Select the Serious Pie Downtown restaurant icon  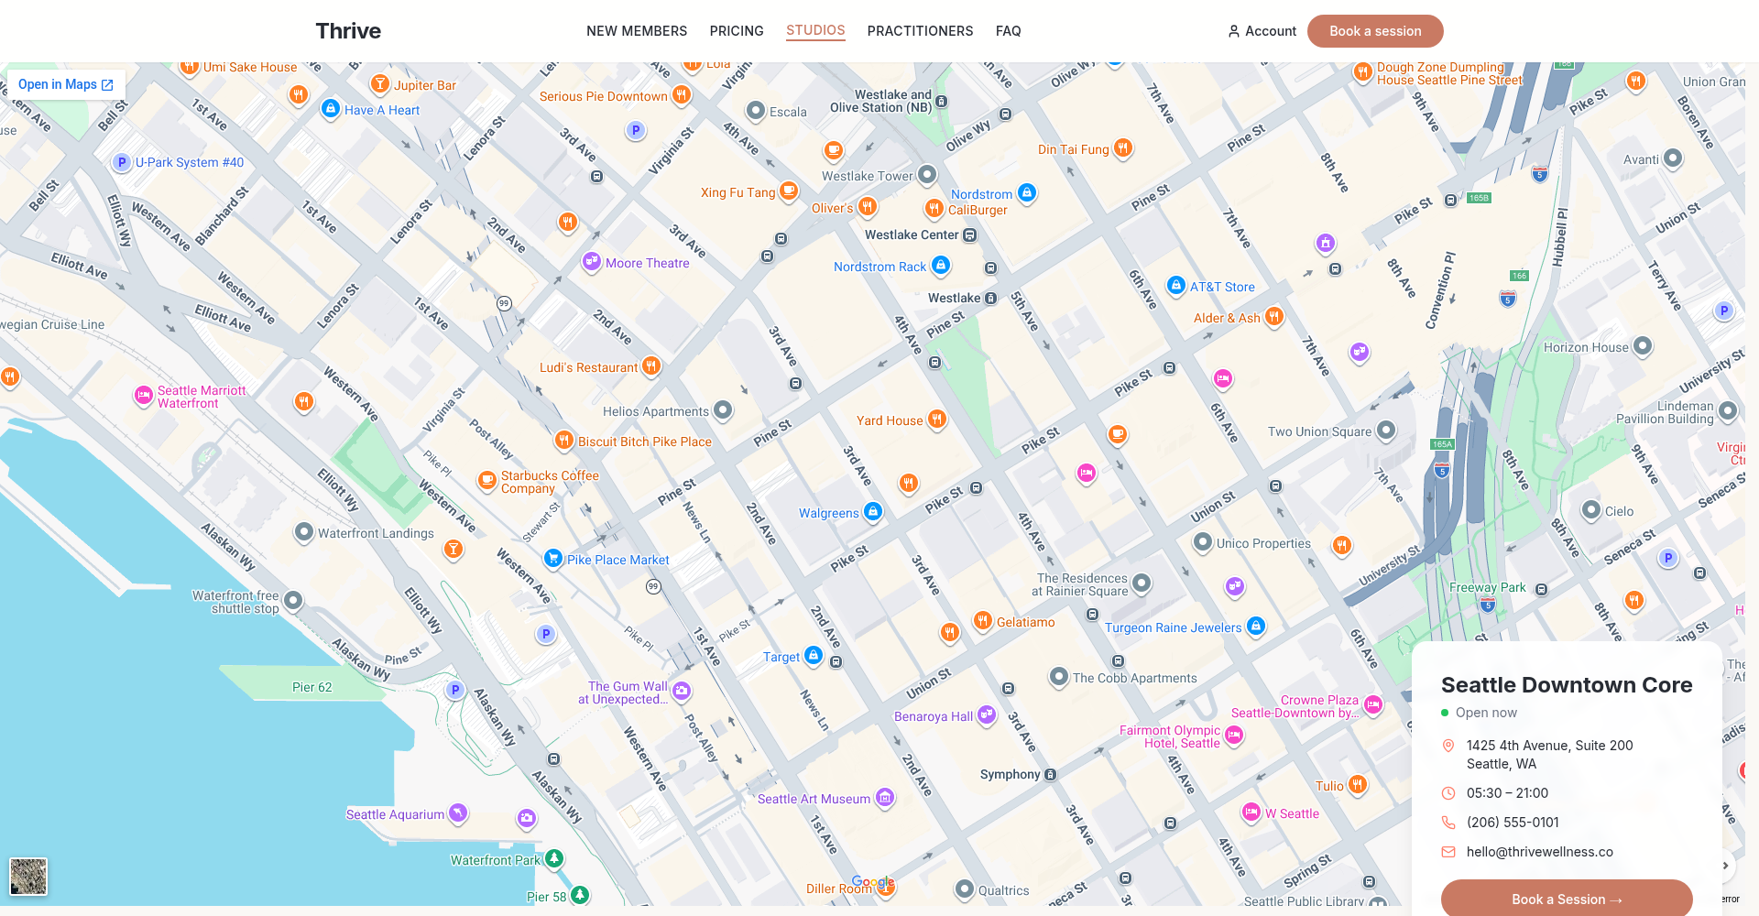click(681, 94)
